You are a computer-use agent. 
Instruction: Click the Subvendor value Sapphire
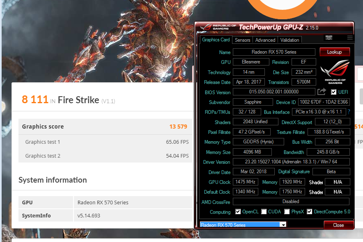[253, 102]
